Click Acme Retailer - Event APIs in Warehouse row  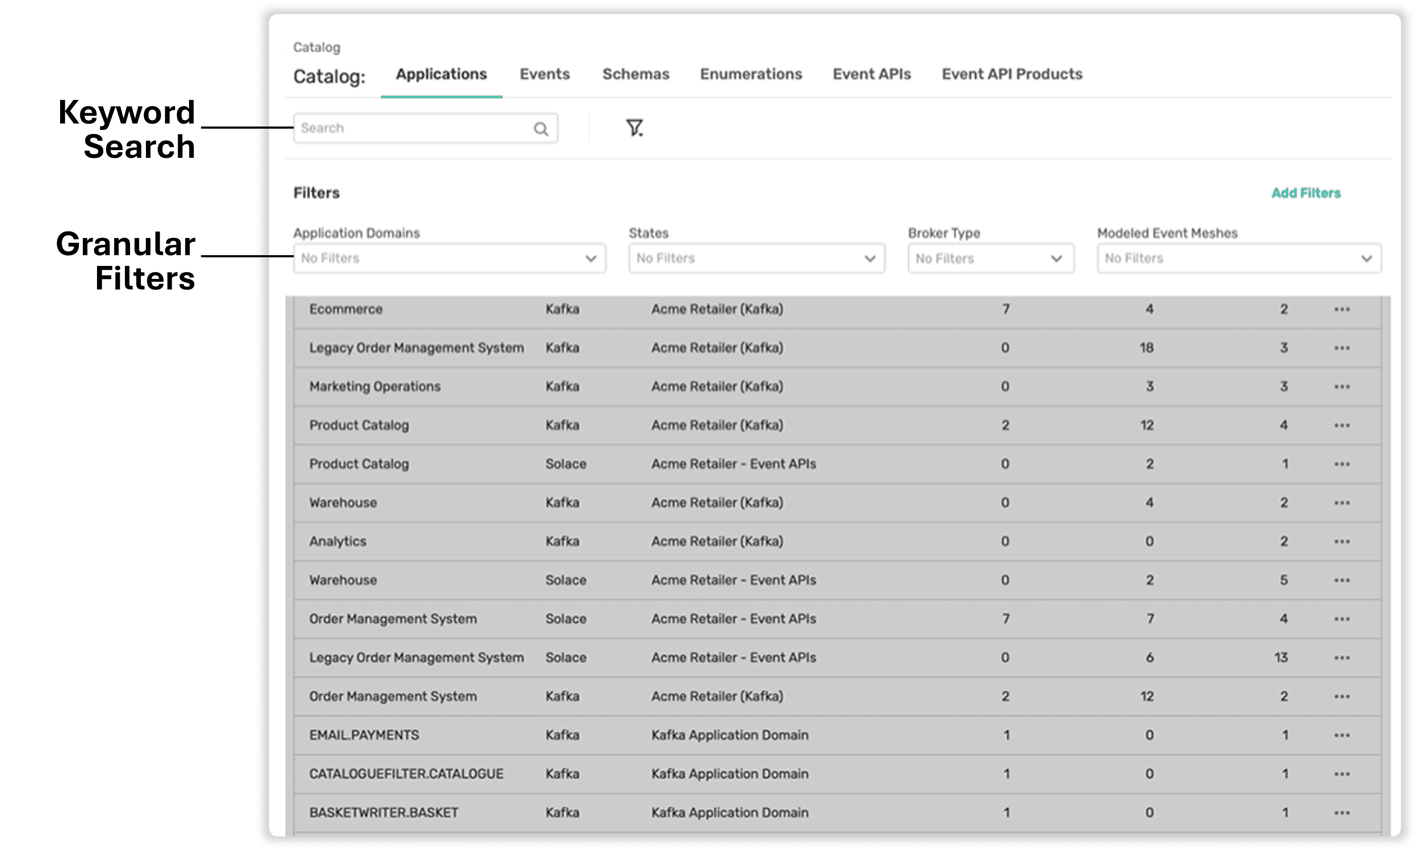(733, 580)
